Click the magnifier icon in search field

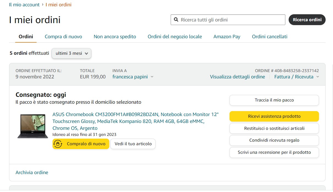(176, 20)
